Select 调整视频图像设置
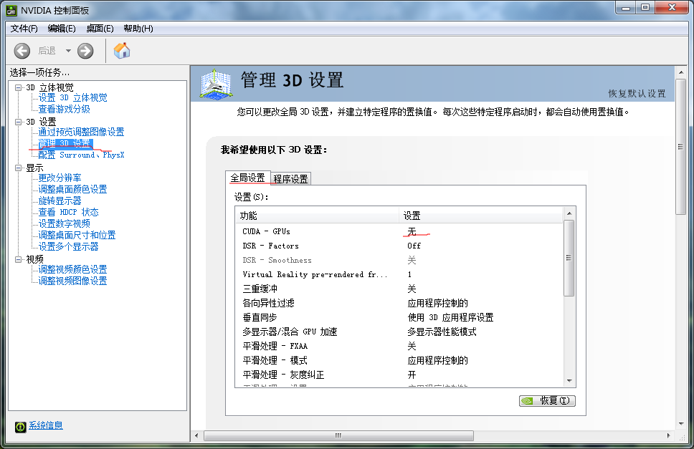Screen dimensions: 694x449 point(72,281)
